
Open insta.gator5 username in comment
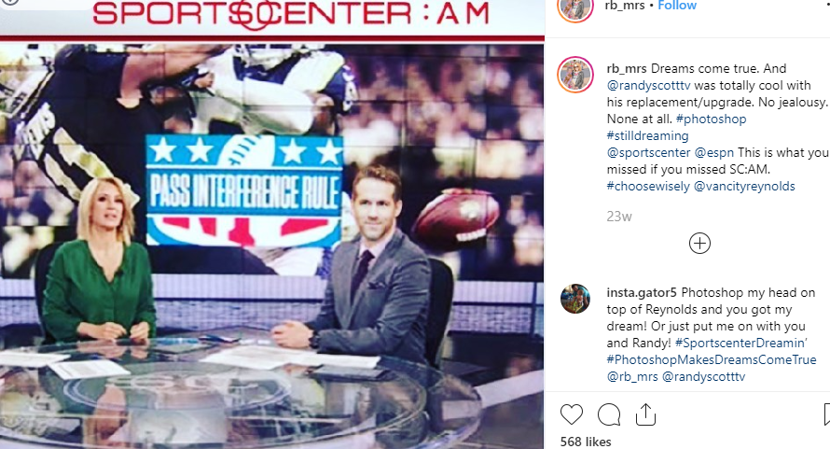coord(642,292)
